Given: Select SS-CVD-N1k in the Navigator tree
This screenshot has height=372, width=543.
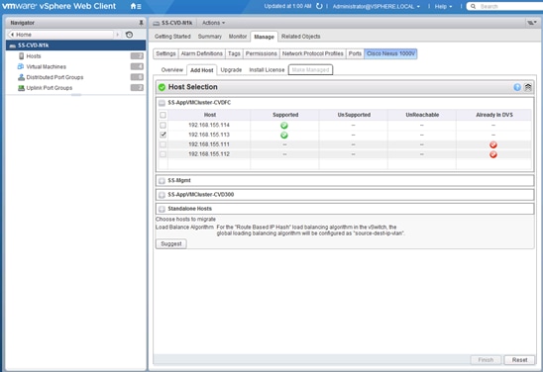Looking at the screenshot, I should (76, 46).
